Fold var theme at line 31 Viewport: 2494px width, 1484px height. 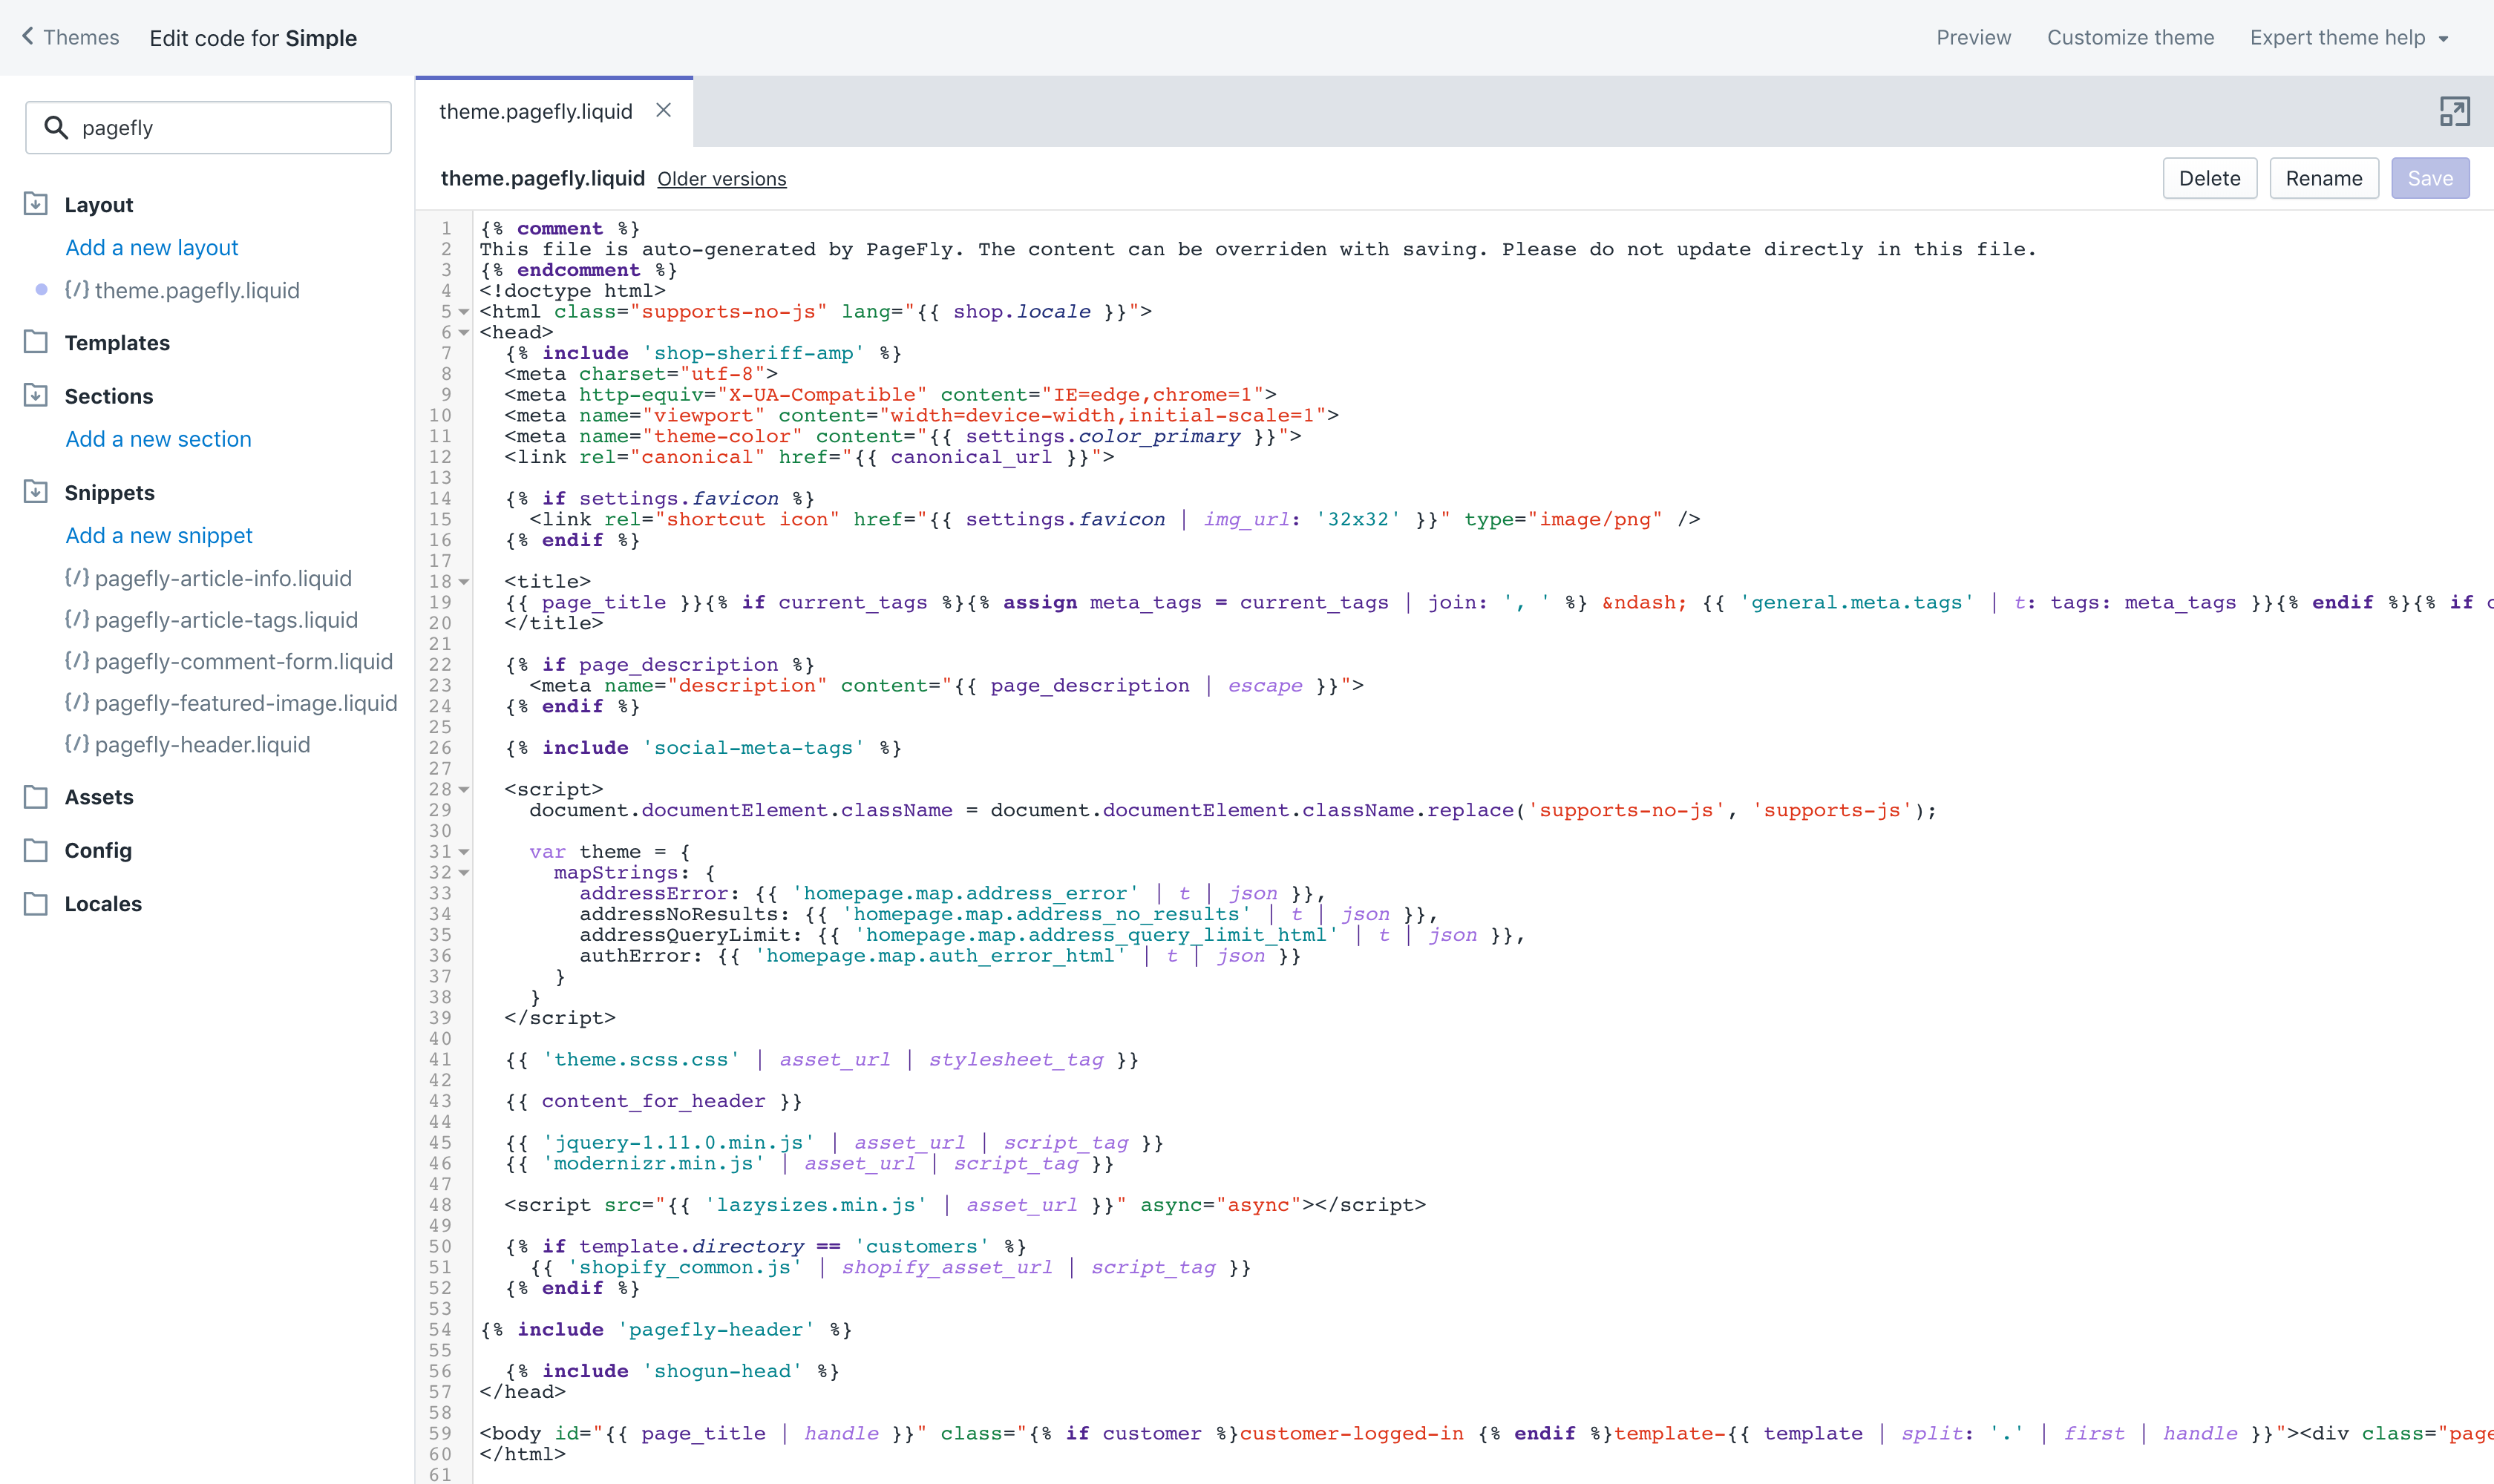pyautogui.click(x=464, y=852)
